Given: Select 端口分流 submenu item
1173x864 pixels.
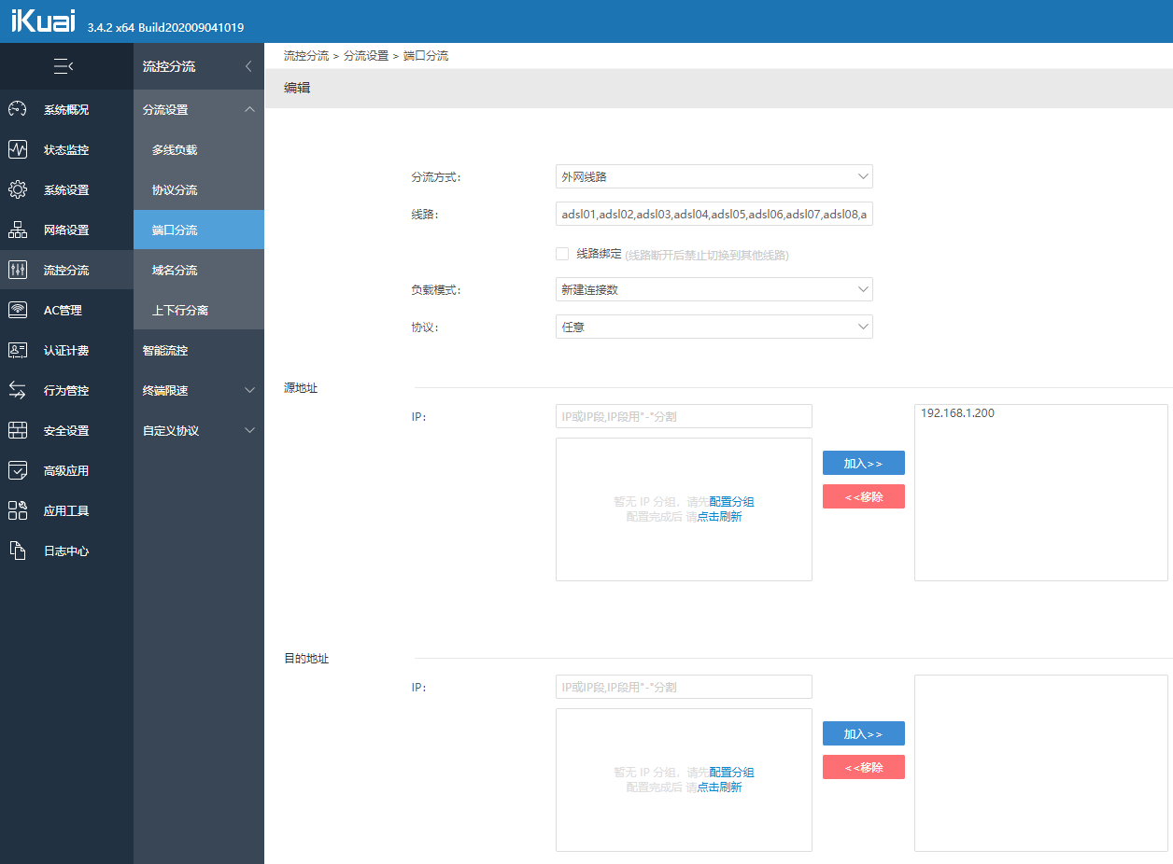Looking at the screenshot, I should pyautogui.click(x=199, y=230).
